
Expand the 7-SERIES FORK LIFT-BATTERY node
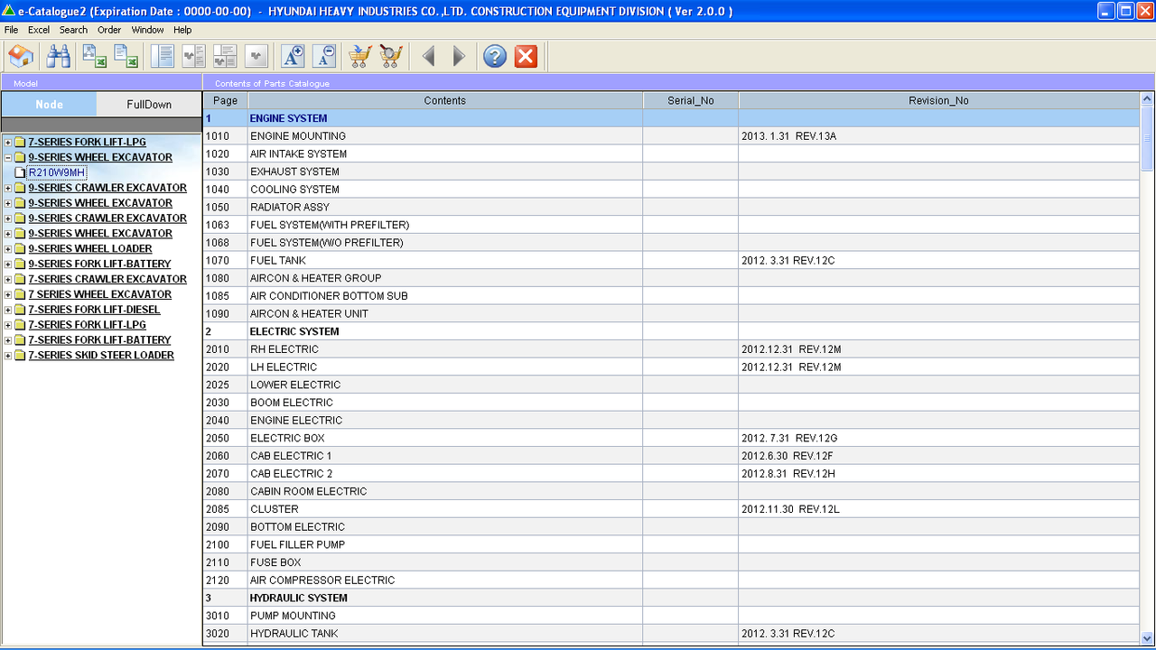click(8, 340)
